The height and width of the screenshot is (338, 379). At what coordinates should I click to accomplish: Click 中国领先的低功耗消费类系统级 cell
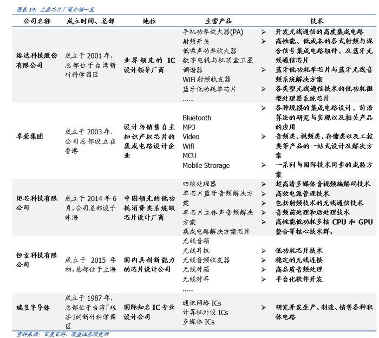tap(149, 207)
